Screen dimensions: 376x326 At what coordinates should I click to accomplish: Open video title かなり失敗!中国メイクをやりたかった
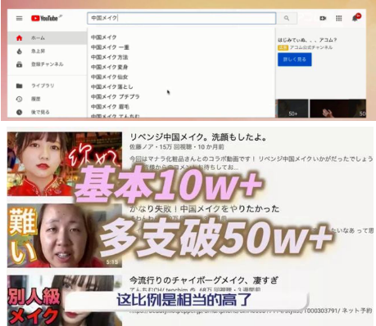point(205,209)
